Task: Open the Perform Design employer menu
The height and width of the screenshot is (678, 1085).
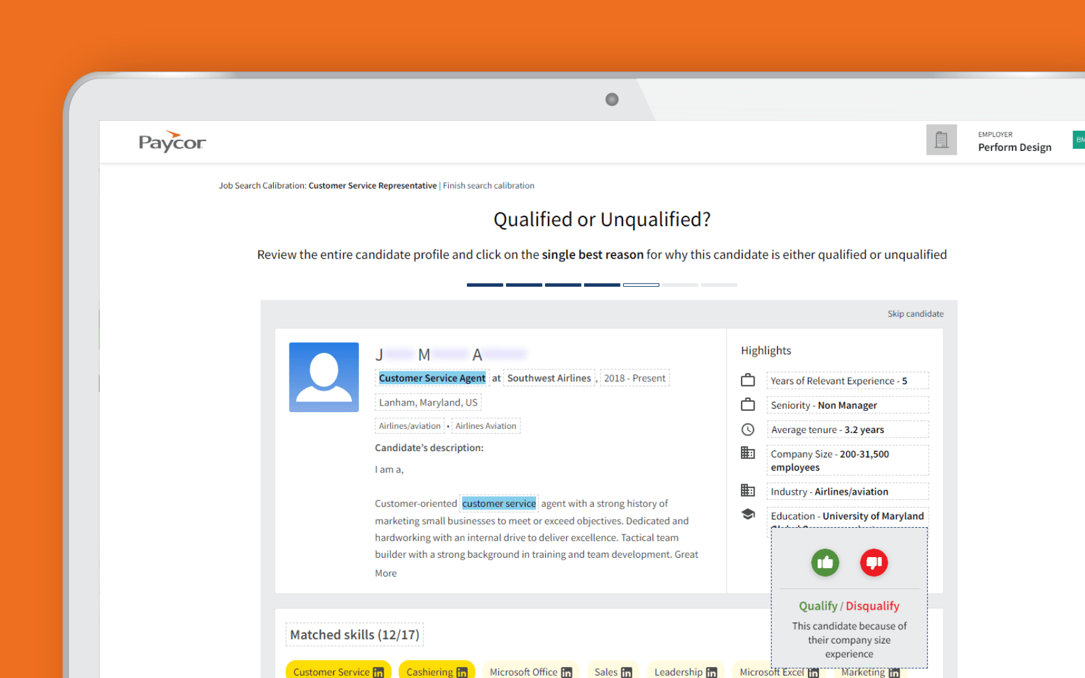Action: 1014,142
